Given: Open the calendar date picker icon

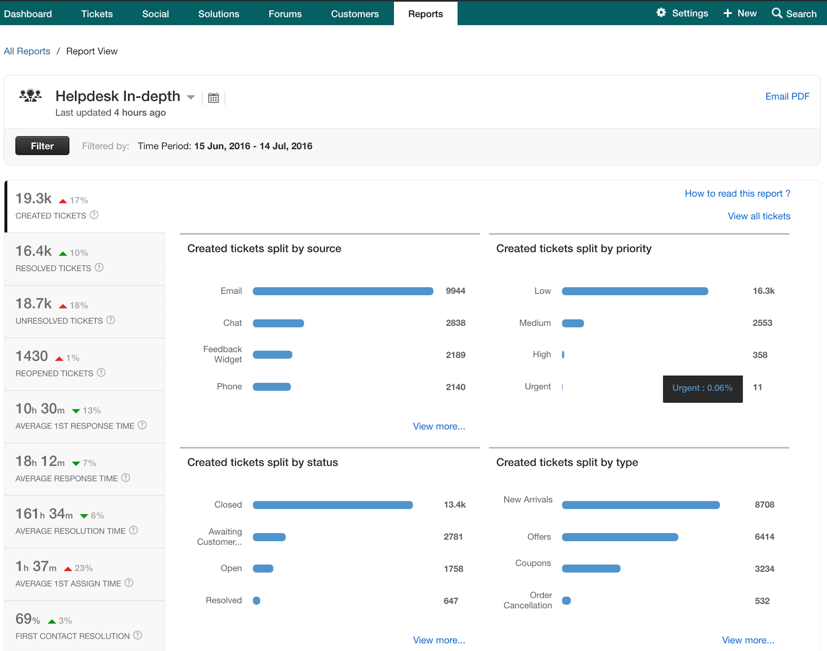Looking at the screenshot, I should [213, 98].
